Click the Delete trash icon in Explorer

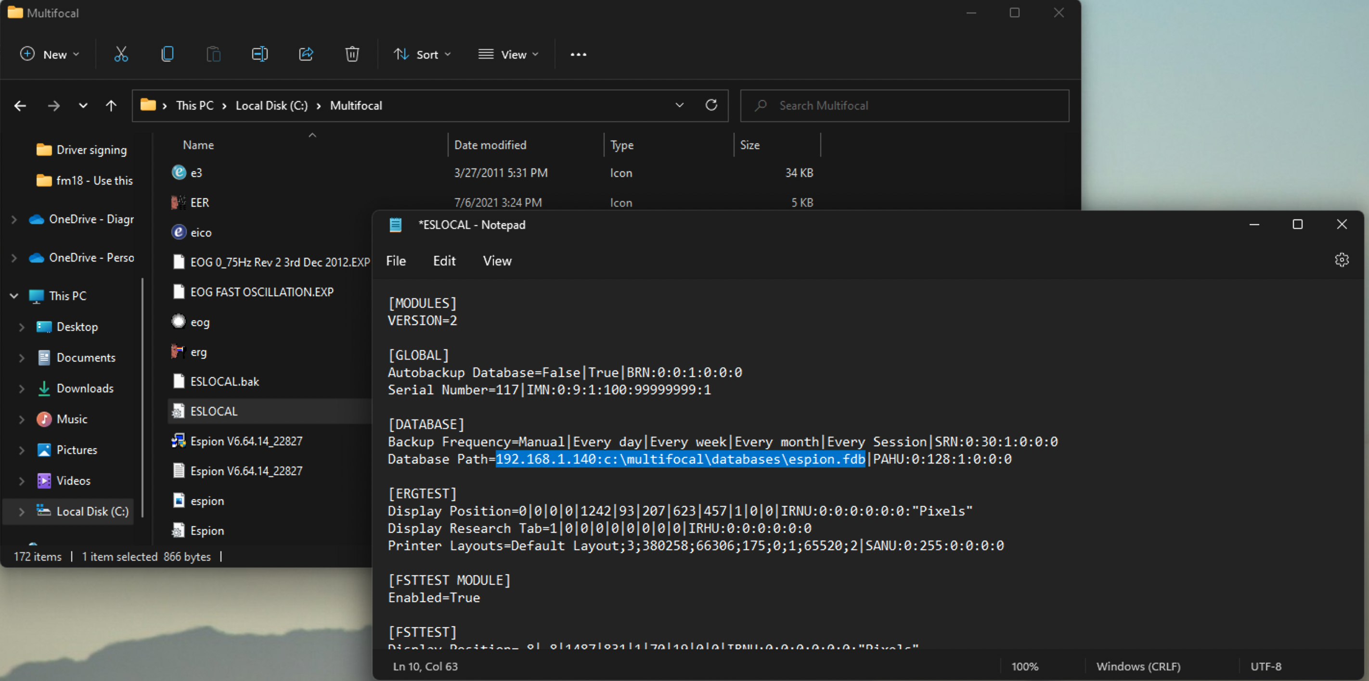(x=352, y=54)
